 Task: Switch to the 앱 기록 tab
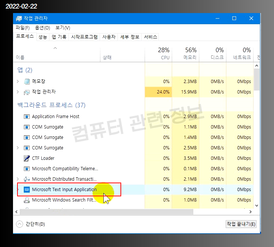[59, 37]
